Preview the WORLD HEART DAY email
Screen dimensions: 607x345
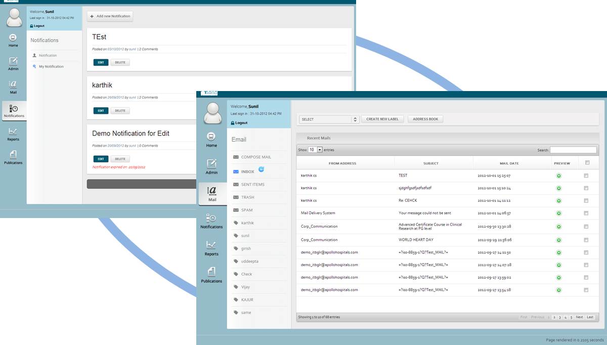pyautogui.click(x=559, y=240)
